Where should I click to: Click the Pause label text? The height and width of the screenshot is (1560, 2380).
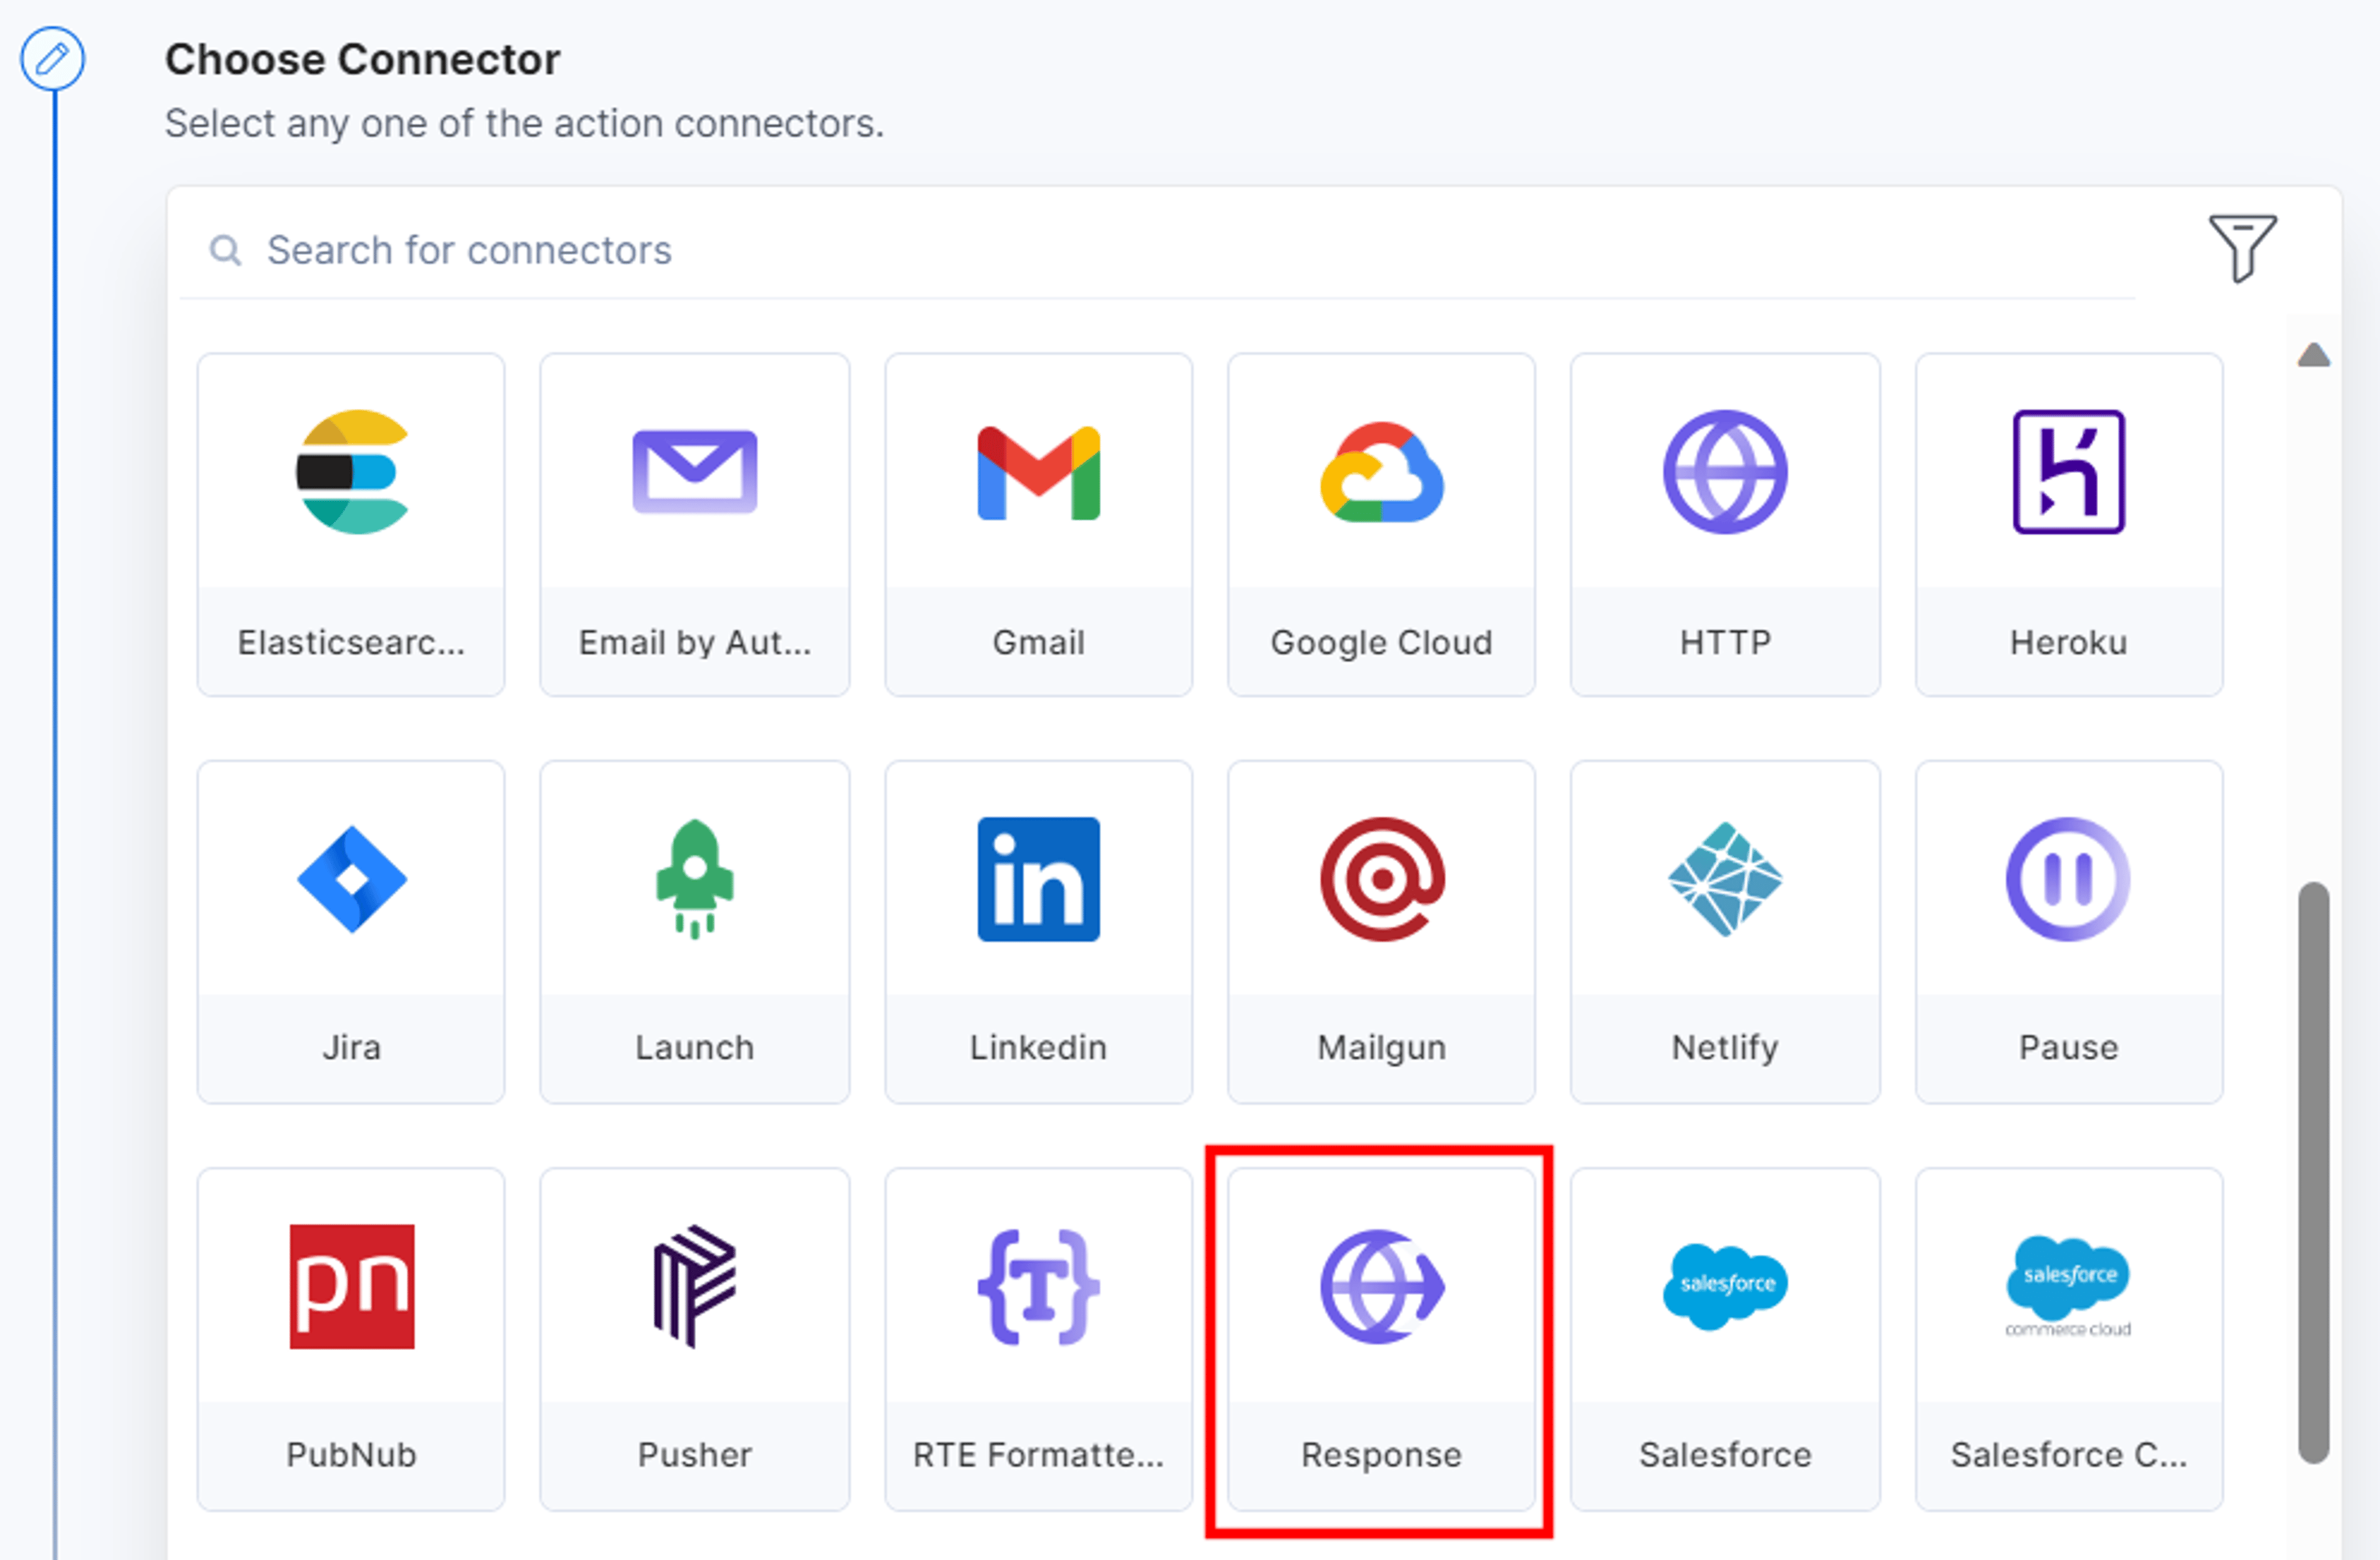pyautogui.click(x=2069, y=1047)
